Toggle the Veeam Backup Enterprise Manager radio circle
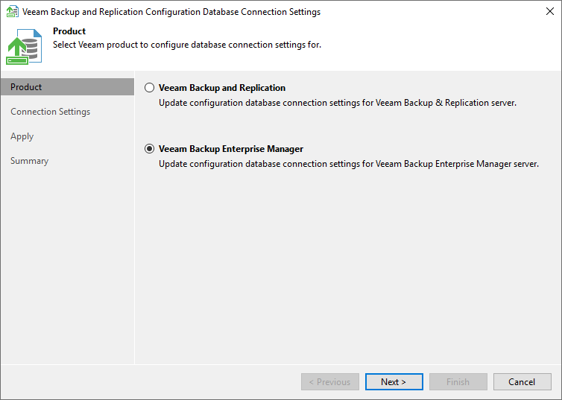This screenshot has height=400, width=562. coord(149,149)
